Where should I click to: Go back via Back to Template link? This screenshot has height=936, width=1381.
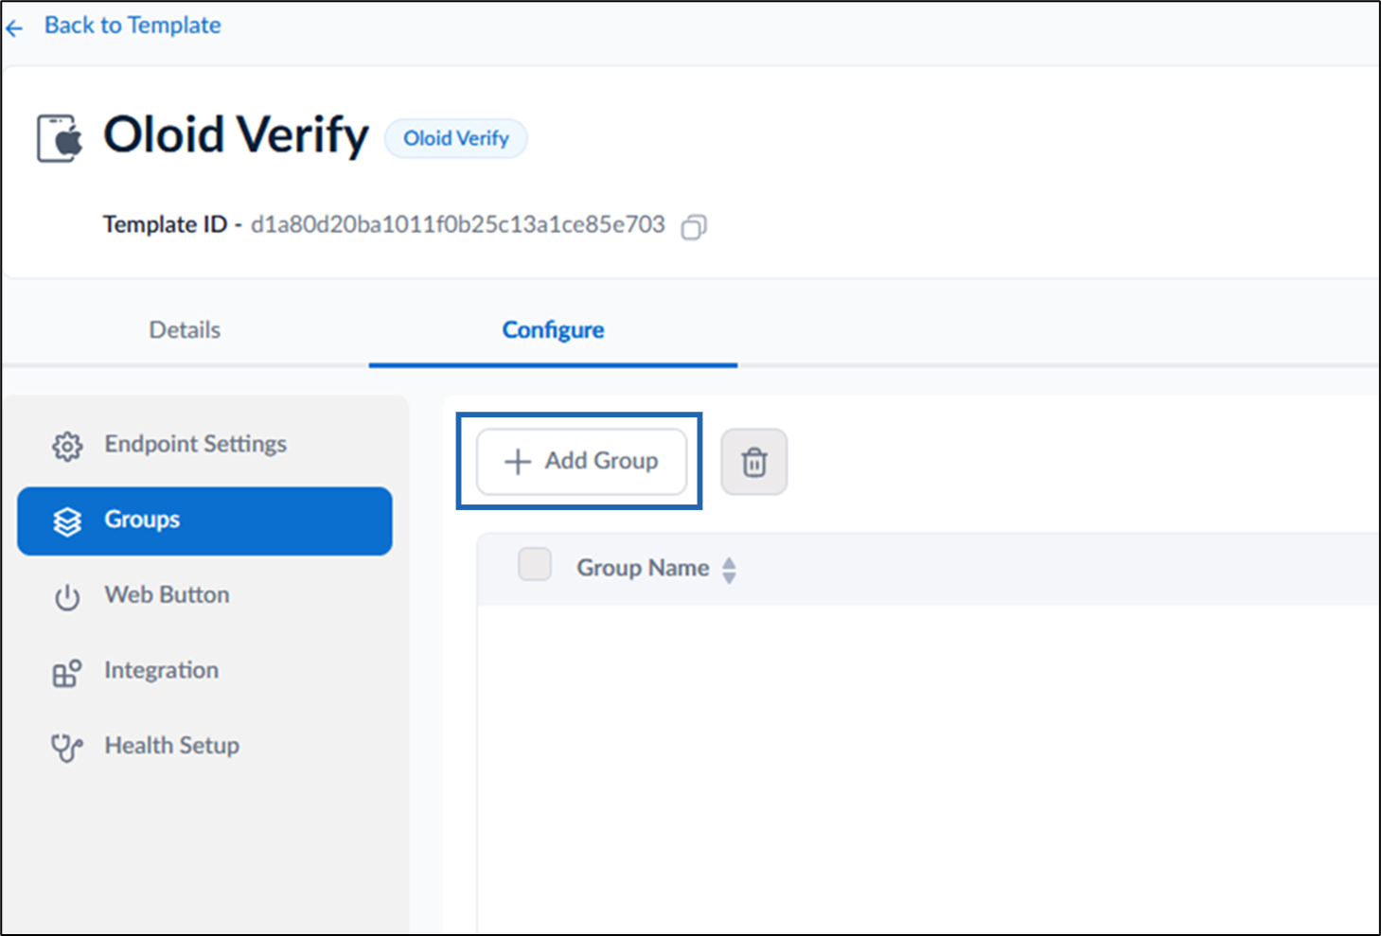pos(133,26)
